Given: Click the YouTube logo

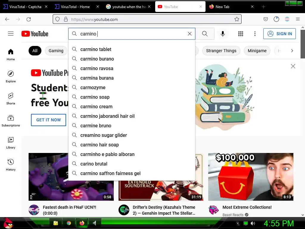Looking at the screenshot, I should [35, 34].
